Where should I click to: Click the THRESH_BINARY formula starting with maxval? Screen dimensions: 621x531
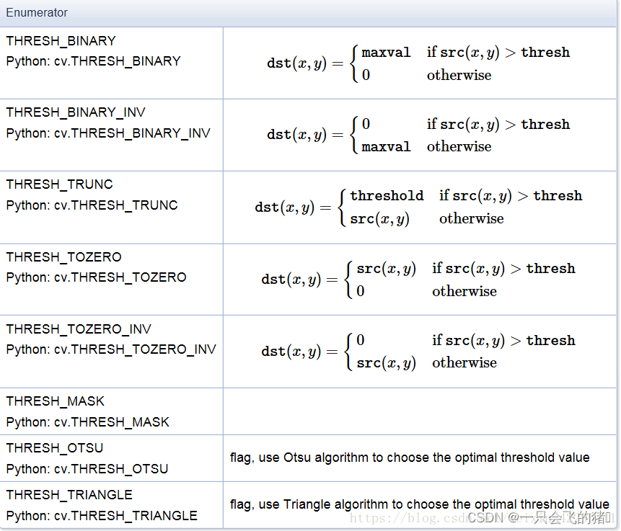pyautogui.click(x=418, y=63)
